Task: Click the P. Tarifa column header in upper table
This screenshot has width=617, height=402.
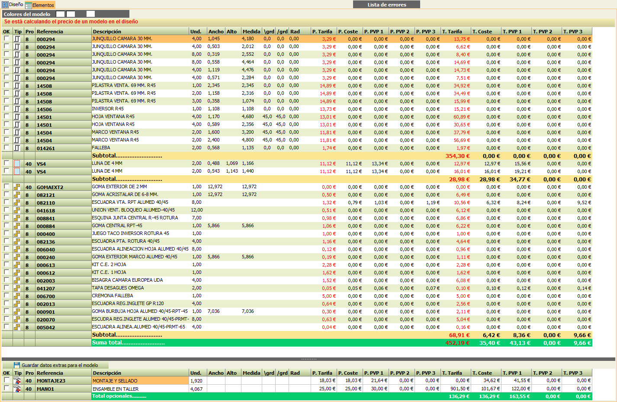Action: 324,32
